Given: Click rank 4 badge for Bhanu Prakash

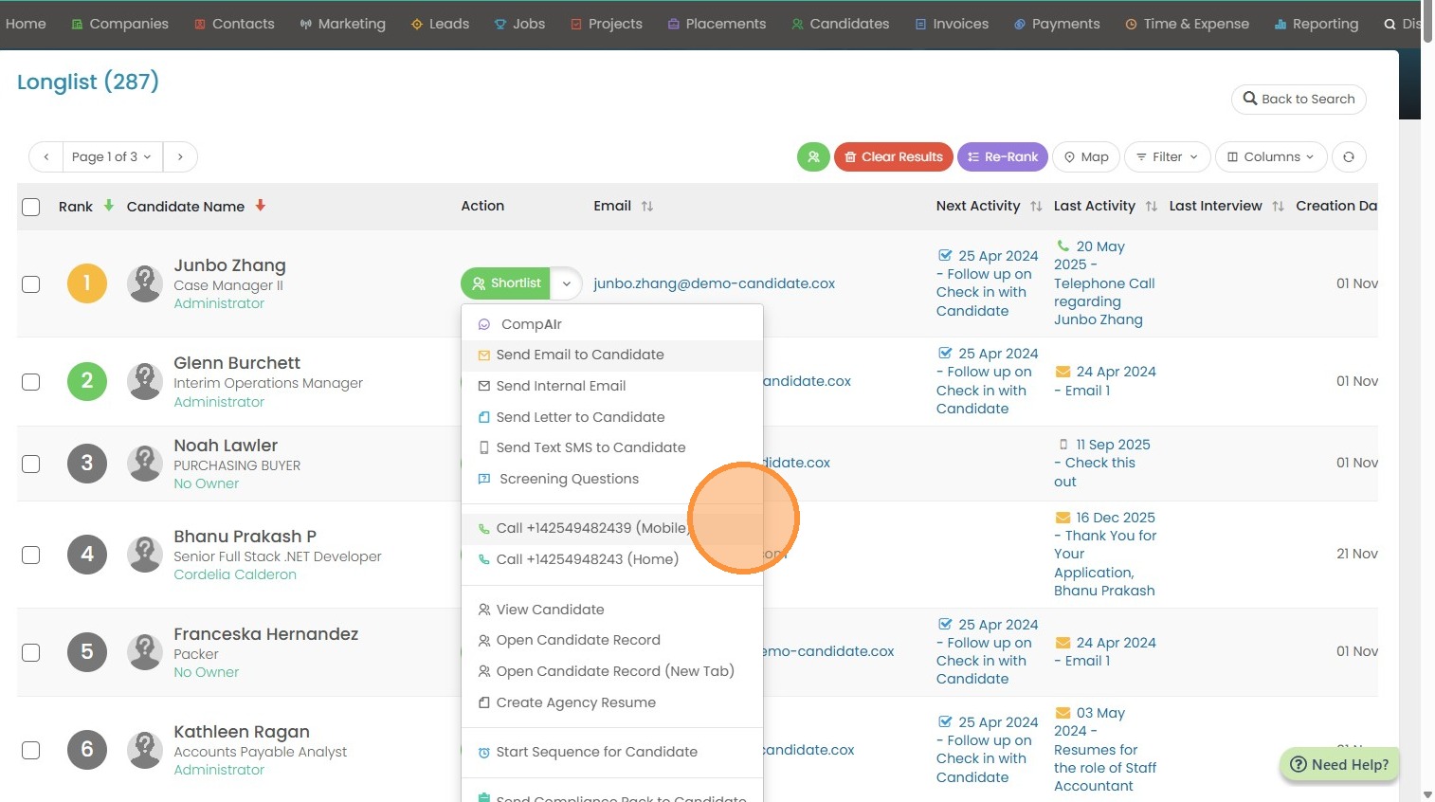Looking at the screenshot, I should click(87, 555).
